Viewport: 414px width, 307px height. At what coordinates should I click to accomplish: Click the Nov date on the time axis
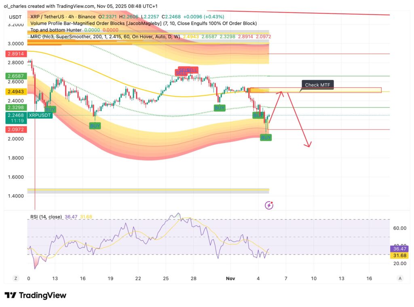click(230, 278)
